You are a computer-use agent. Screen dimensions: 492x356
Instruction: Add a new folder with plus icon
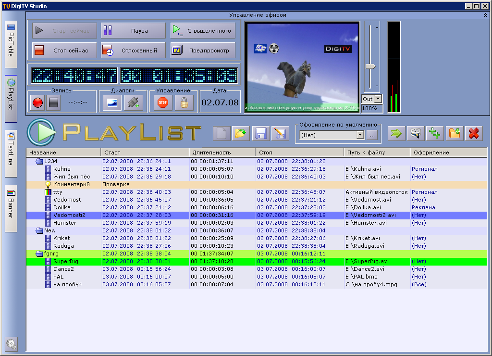coord(455,134)
